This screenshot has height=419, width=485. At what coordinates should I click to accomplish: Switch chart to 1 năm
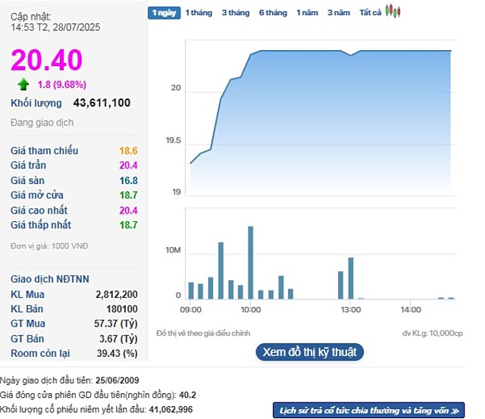[307, 13]
